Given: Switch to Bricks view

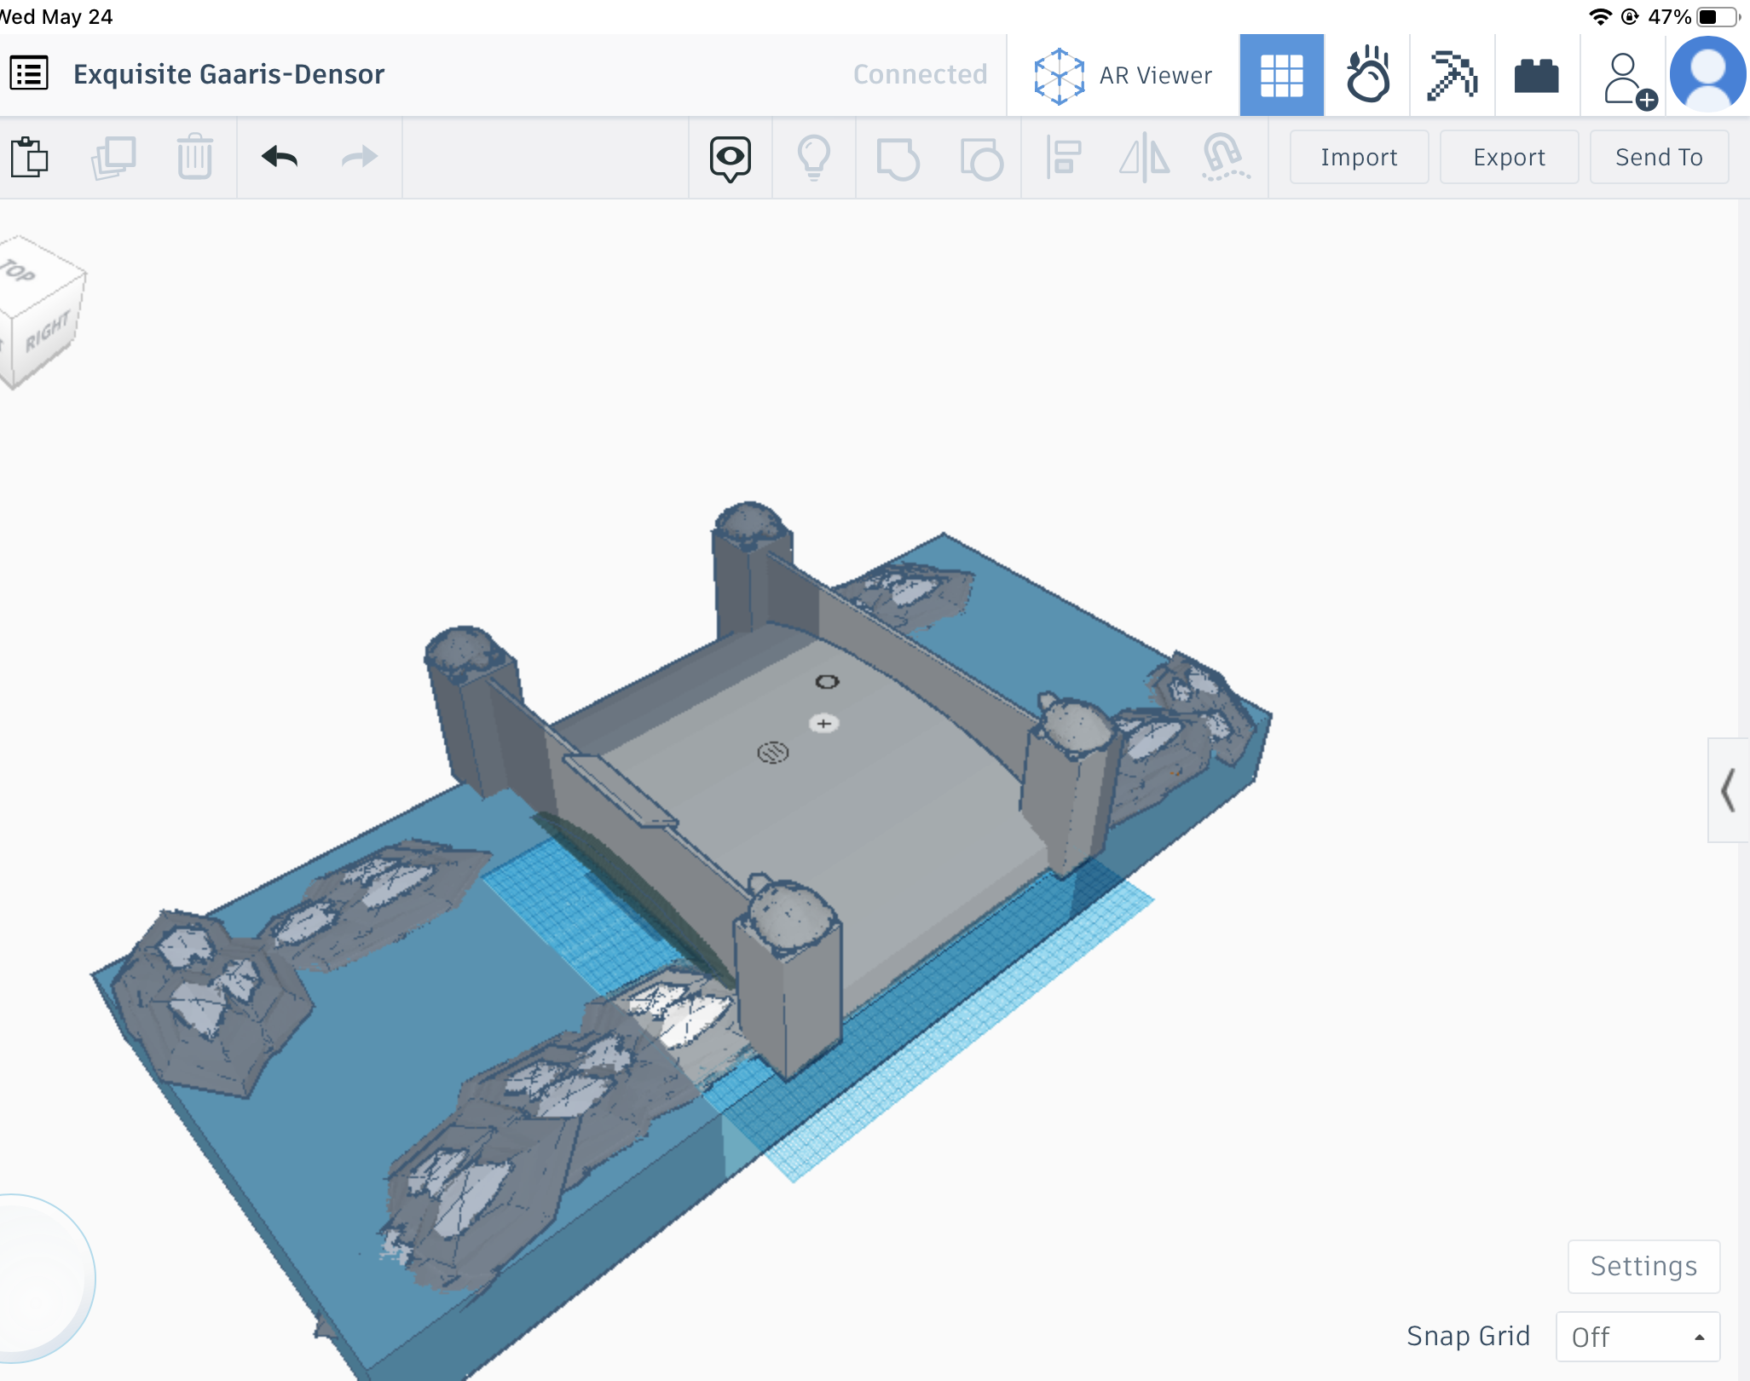Looking at the screenshot, I should click(1536, 75).
